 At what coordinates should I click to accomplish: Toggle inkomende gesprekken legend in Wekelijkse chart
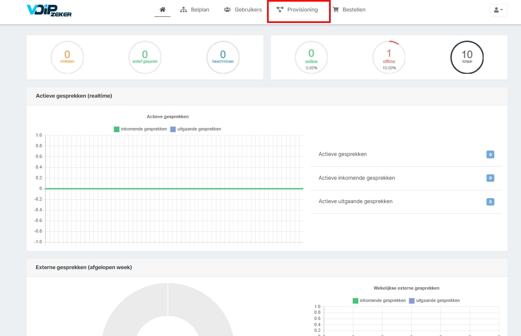(x=379, y=300)
